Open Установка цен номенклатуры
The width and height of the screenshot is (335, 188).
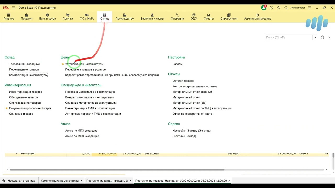[x=84, y=64]
